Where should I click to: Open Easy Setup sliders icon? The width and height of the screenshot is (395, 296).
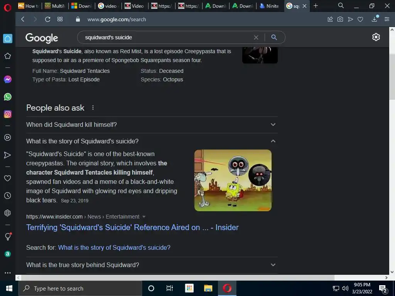pyautogui.click(x=387, y=19)
